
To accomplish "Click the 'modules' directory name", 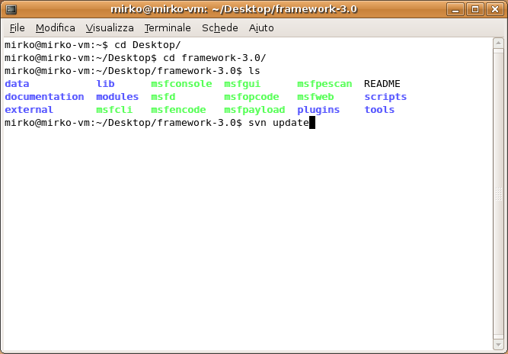I will coord(117,97).
